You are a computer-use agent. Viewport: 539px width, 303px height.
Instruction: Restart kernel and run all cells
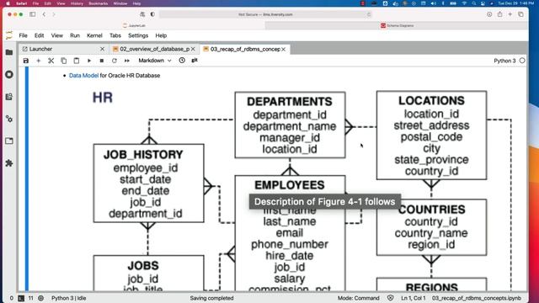click(x=127, y=61)
